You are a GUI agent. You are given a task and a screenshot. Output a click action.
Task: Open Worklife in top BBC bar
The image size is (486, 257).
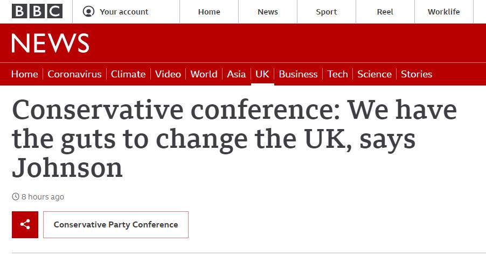click(x=444, y=12)
